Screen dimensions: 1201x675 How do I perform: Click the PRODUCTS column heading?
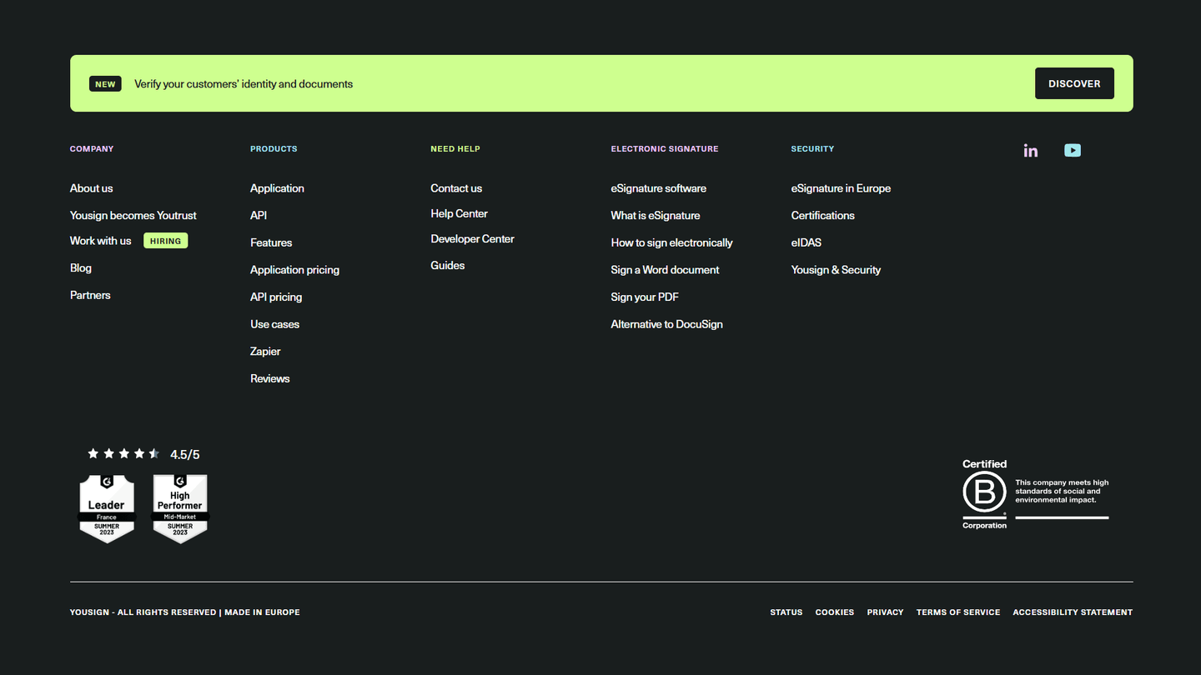pos(274,149)
